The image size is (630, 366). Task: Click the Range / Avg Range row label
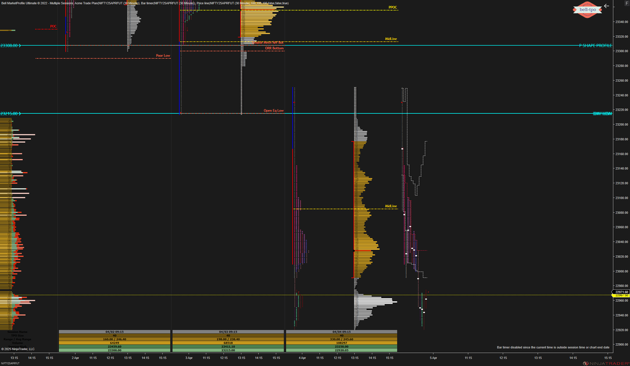[17, 339]
